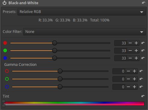This screenshot has height=110, width=148.
Task: Increase the red channel value with plus
Action: pyautogui.click(x=136, y=43)
